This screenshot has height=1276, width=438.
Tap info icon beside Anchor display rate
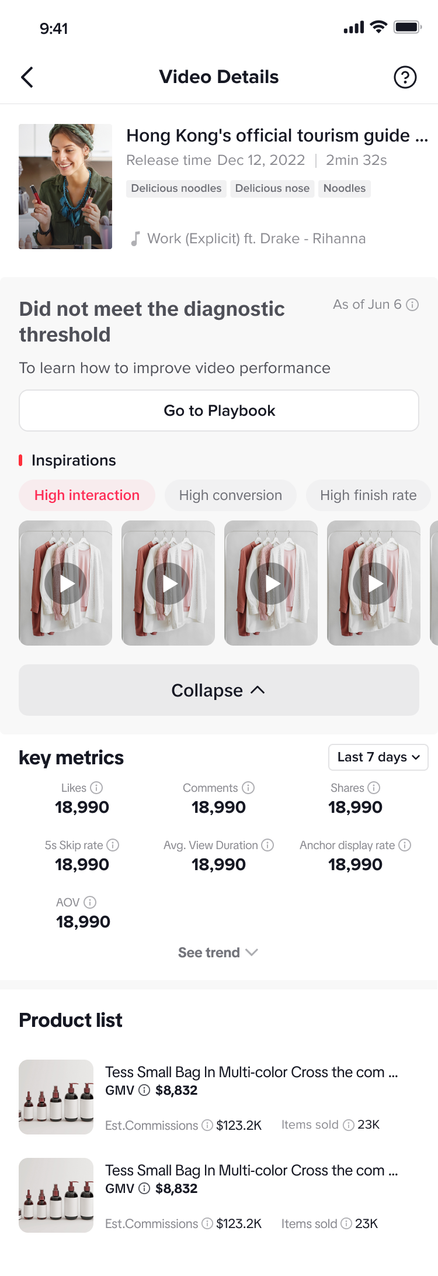point(405,845)
